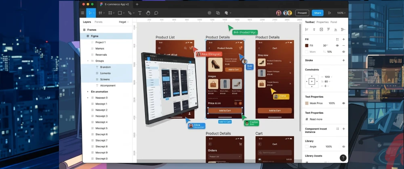Click the Read more text property
The image size is (404, 169).
pos(316,119)
